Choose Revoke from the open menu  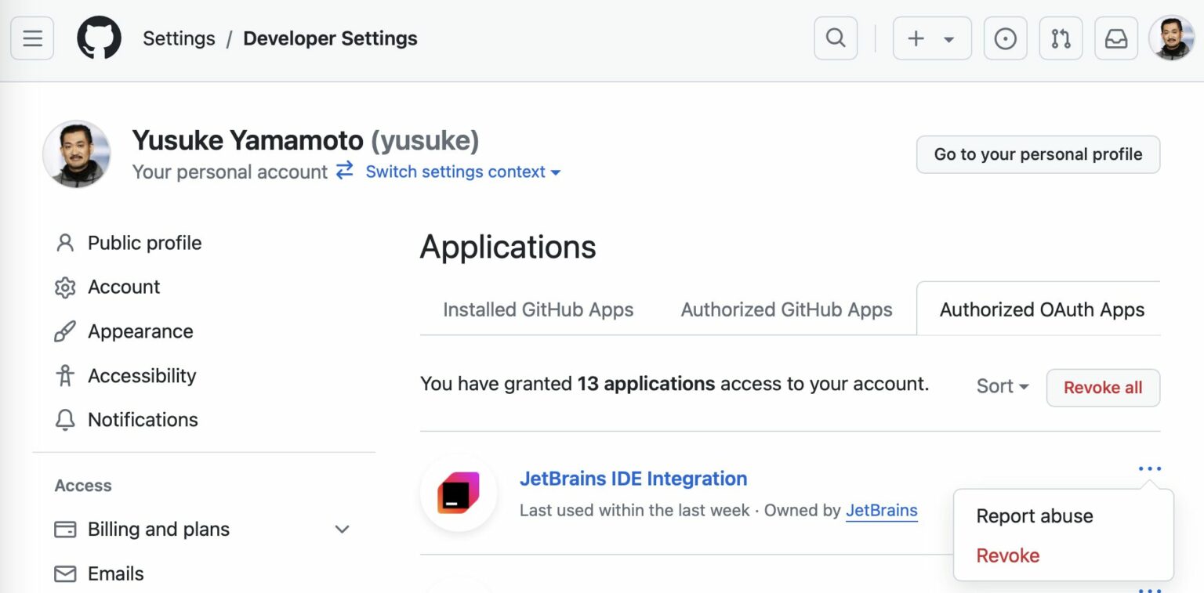click(x=1008, y=555)
